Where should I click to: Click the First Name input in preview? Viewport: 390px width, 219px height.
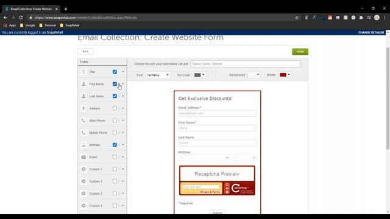click(217, 128)
